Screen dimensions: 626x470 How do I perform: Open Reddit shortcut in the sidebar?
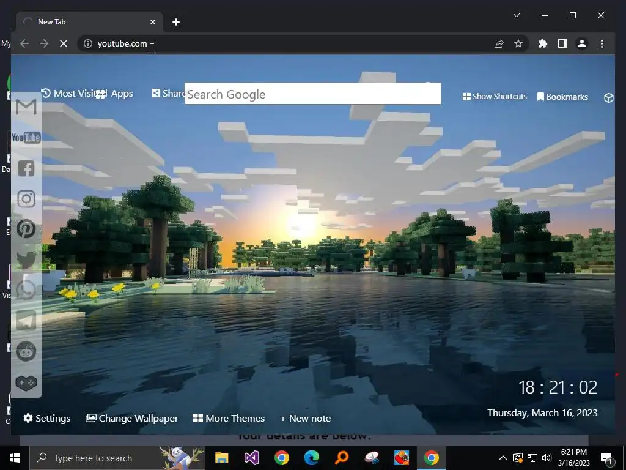pos(26,351)
